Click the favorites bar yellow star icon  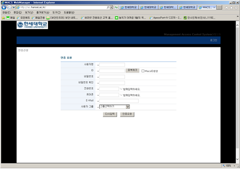coord(4,18)
